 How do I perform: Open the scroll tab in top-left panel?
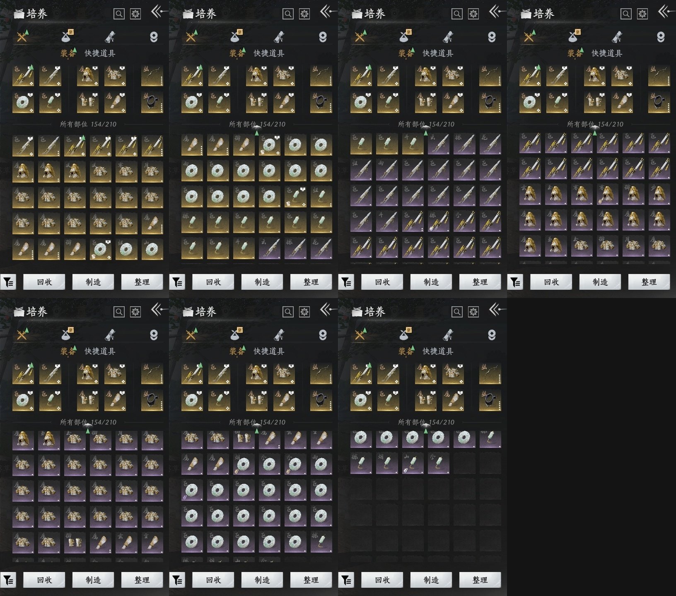click(x=110, y=37)
